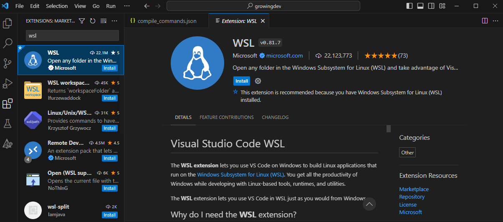The width and height of the screenshot is (503, 222).
Task: Select Remote Development extension in list
Action: coord(71,150)
